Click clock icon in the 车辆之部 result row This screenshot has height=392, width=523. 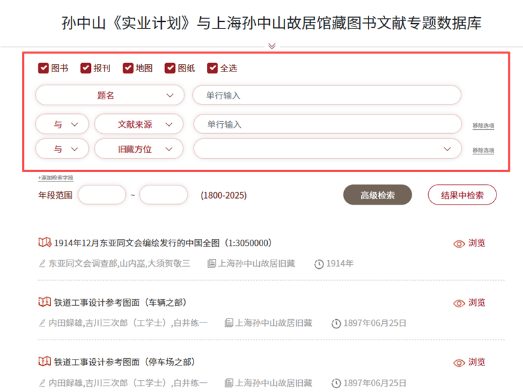pos(336,324)
